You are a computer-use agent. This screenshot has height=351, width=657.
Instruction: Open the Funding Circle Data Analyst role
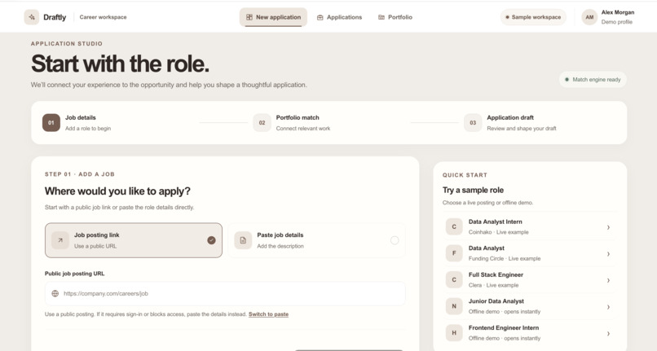[x=530, y=253]
